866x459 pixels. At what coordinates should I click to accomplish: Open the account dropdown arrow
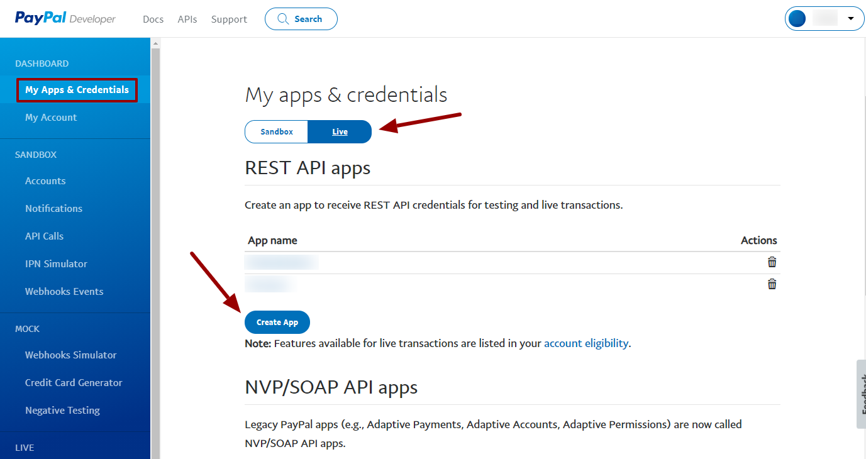coord(851,19)
